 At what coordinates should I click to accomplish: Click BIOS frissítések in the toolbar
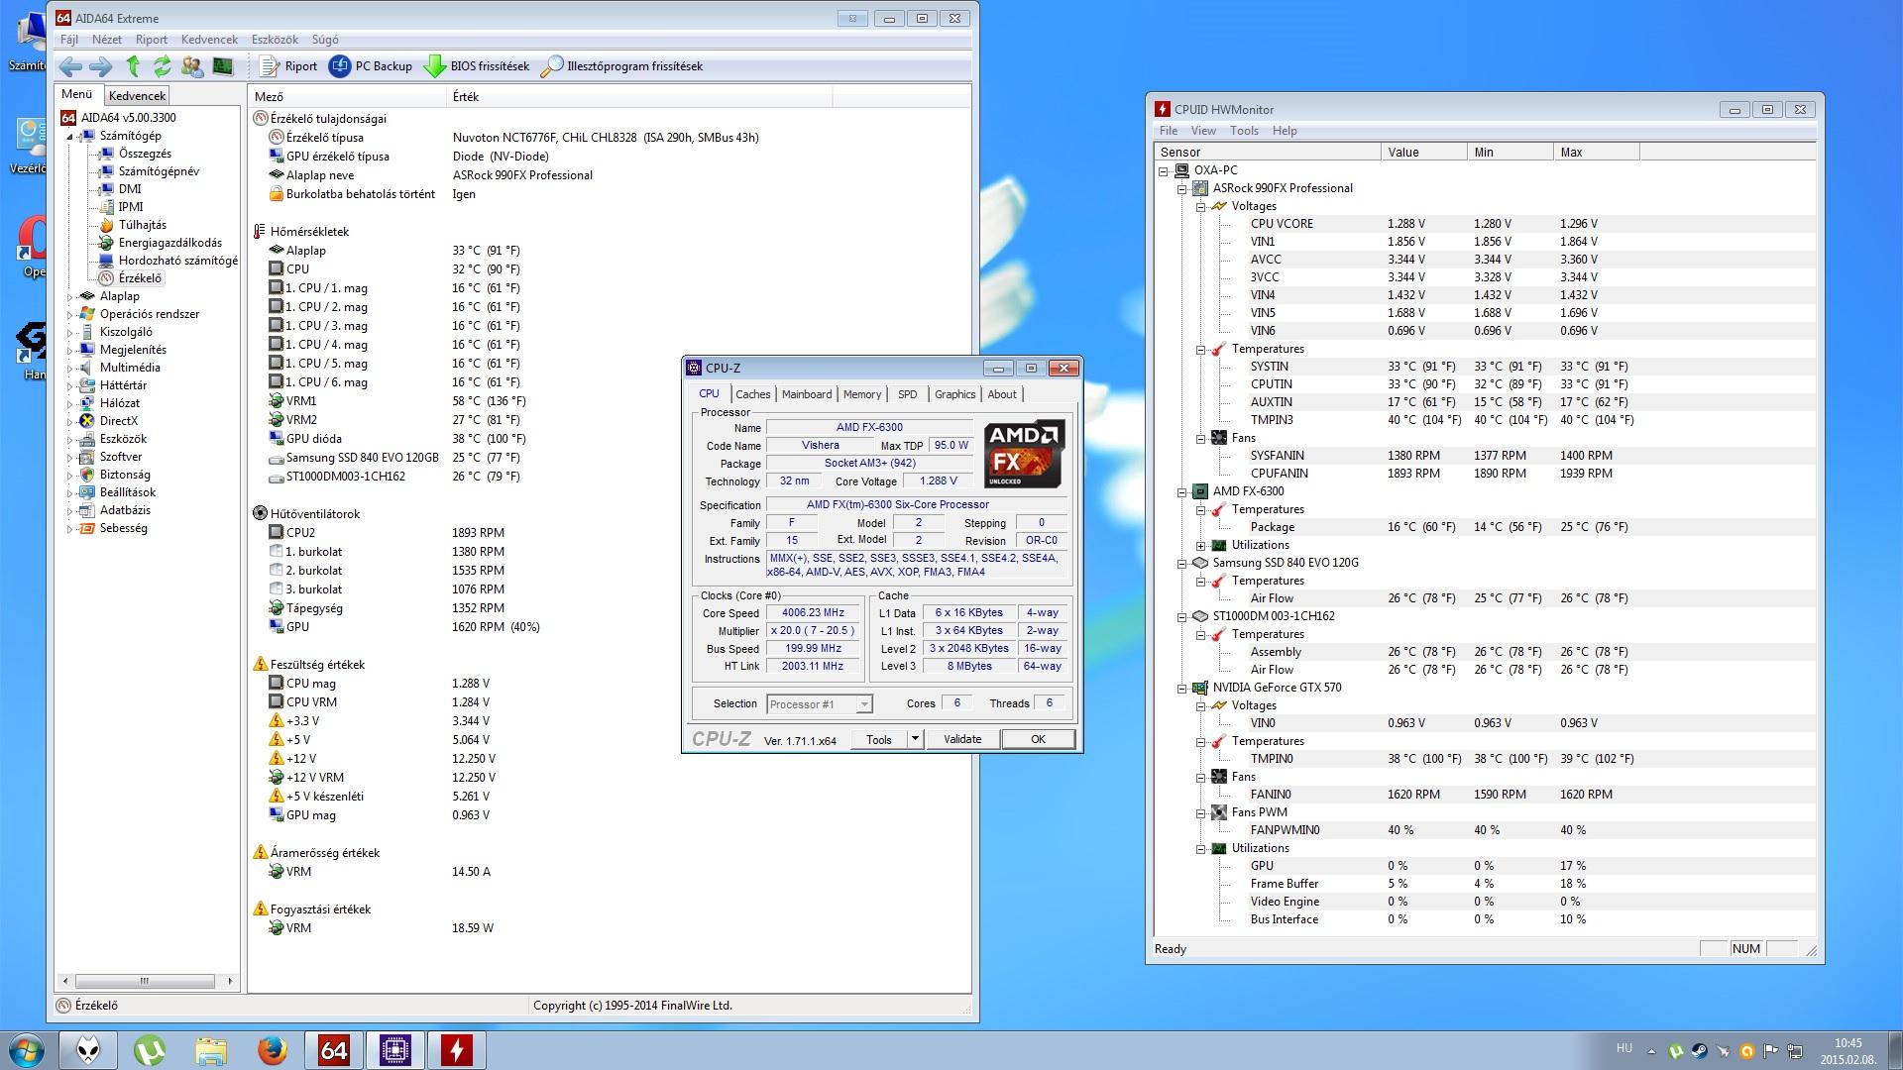point(477,66)
